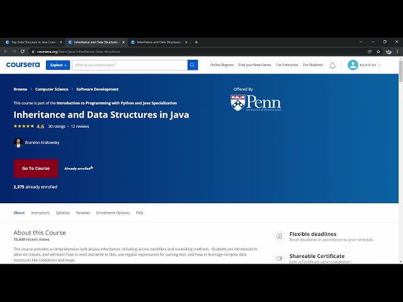Go to Browse breadcrumb

(20, 89)
